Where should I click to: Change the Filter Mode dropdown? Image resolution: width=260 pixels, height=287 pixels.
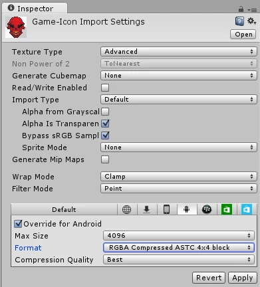coord(179,189)
